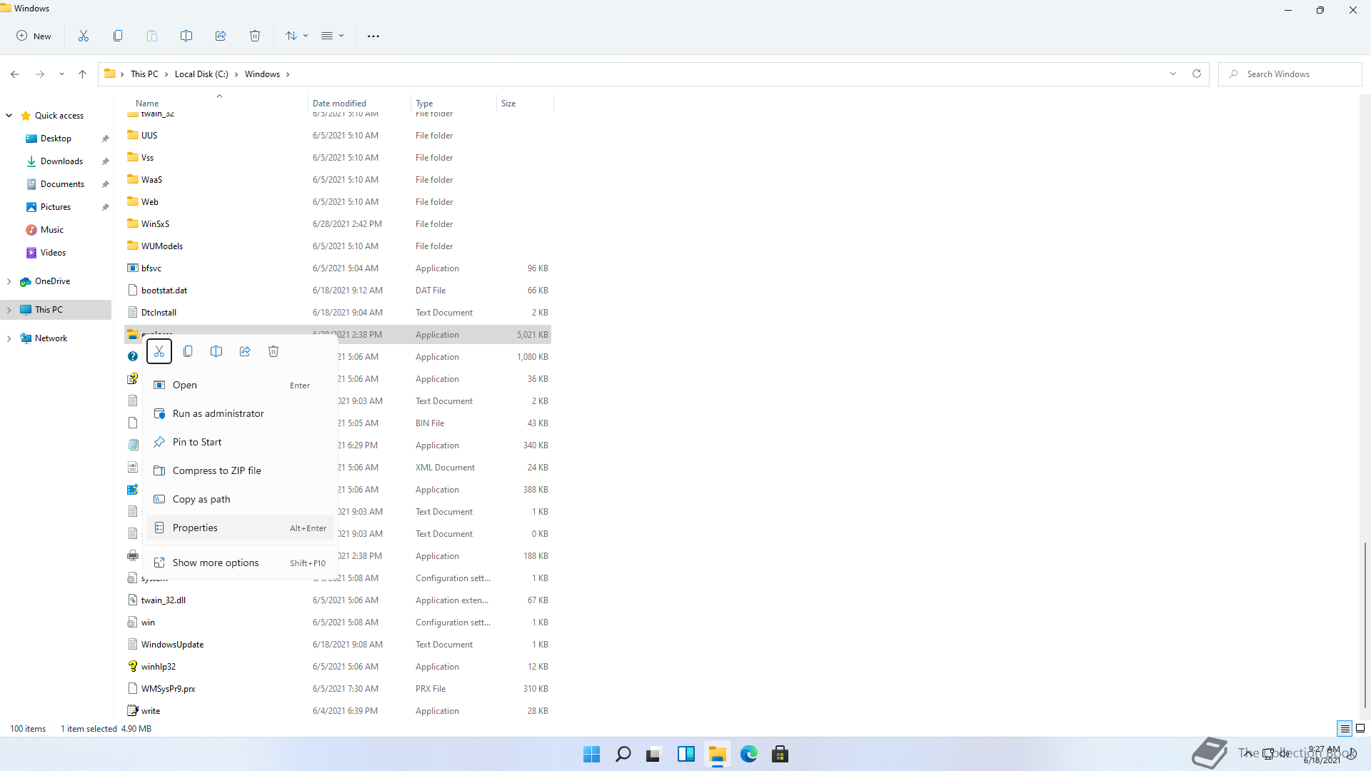
Task: Expand the This PC tree node
Action: coord(9,310)
